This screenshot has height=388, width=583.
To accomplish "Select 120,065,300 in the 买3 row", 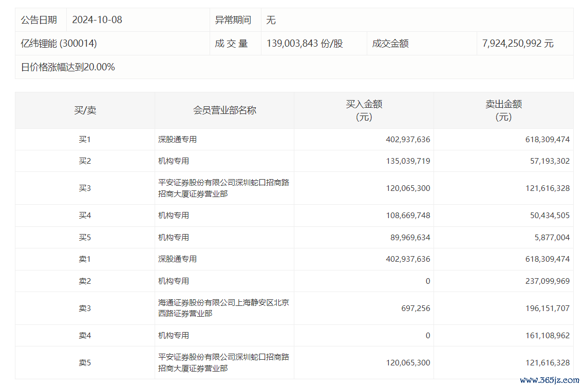I will point(408,188).
